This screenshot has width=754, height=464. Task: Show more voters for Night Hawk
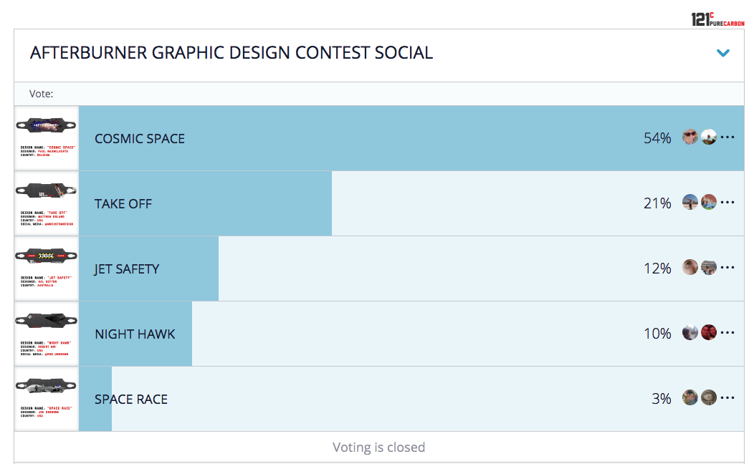[727, 332]
